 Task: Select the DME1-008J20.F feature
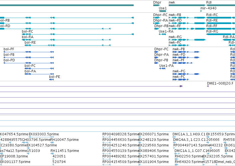[208, 86]
